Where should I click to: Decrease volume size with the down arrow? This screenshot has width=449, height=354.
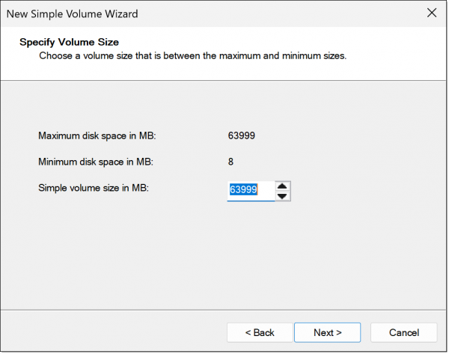282,196
